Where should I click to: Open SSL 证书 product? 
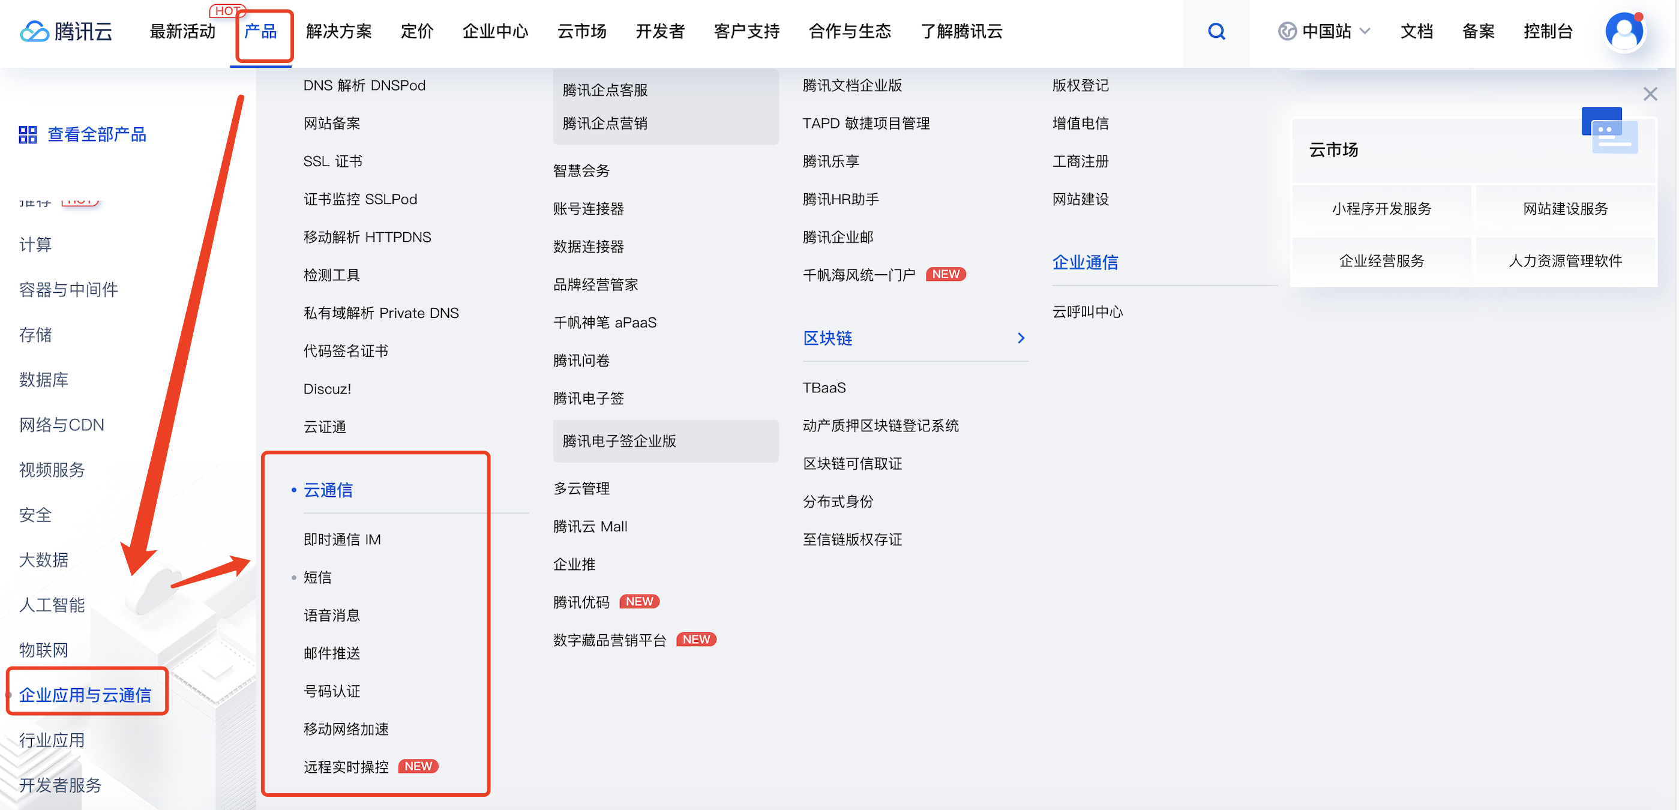[x=332, y=160]
